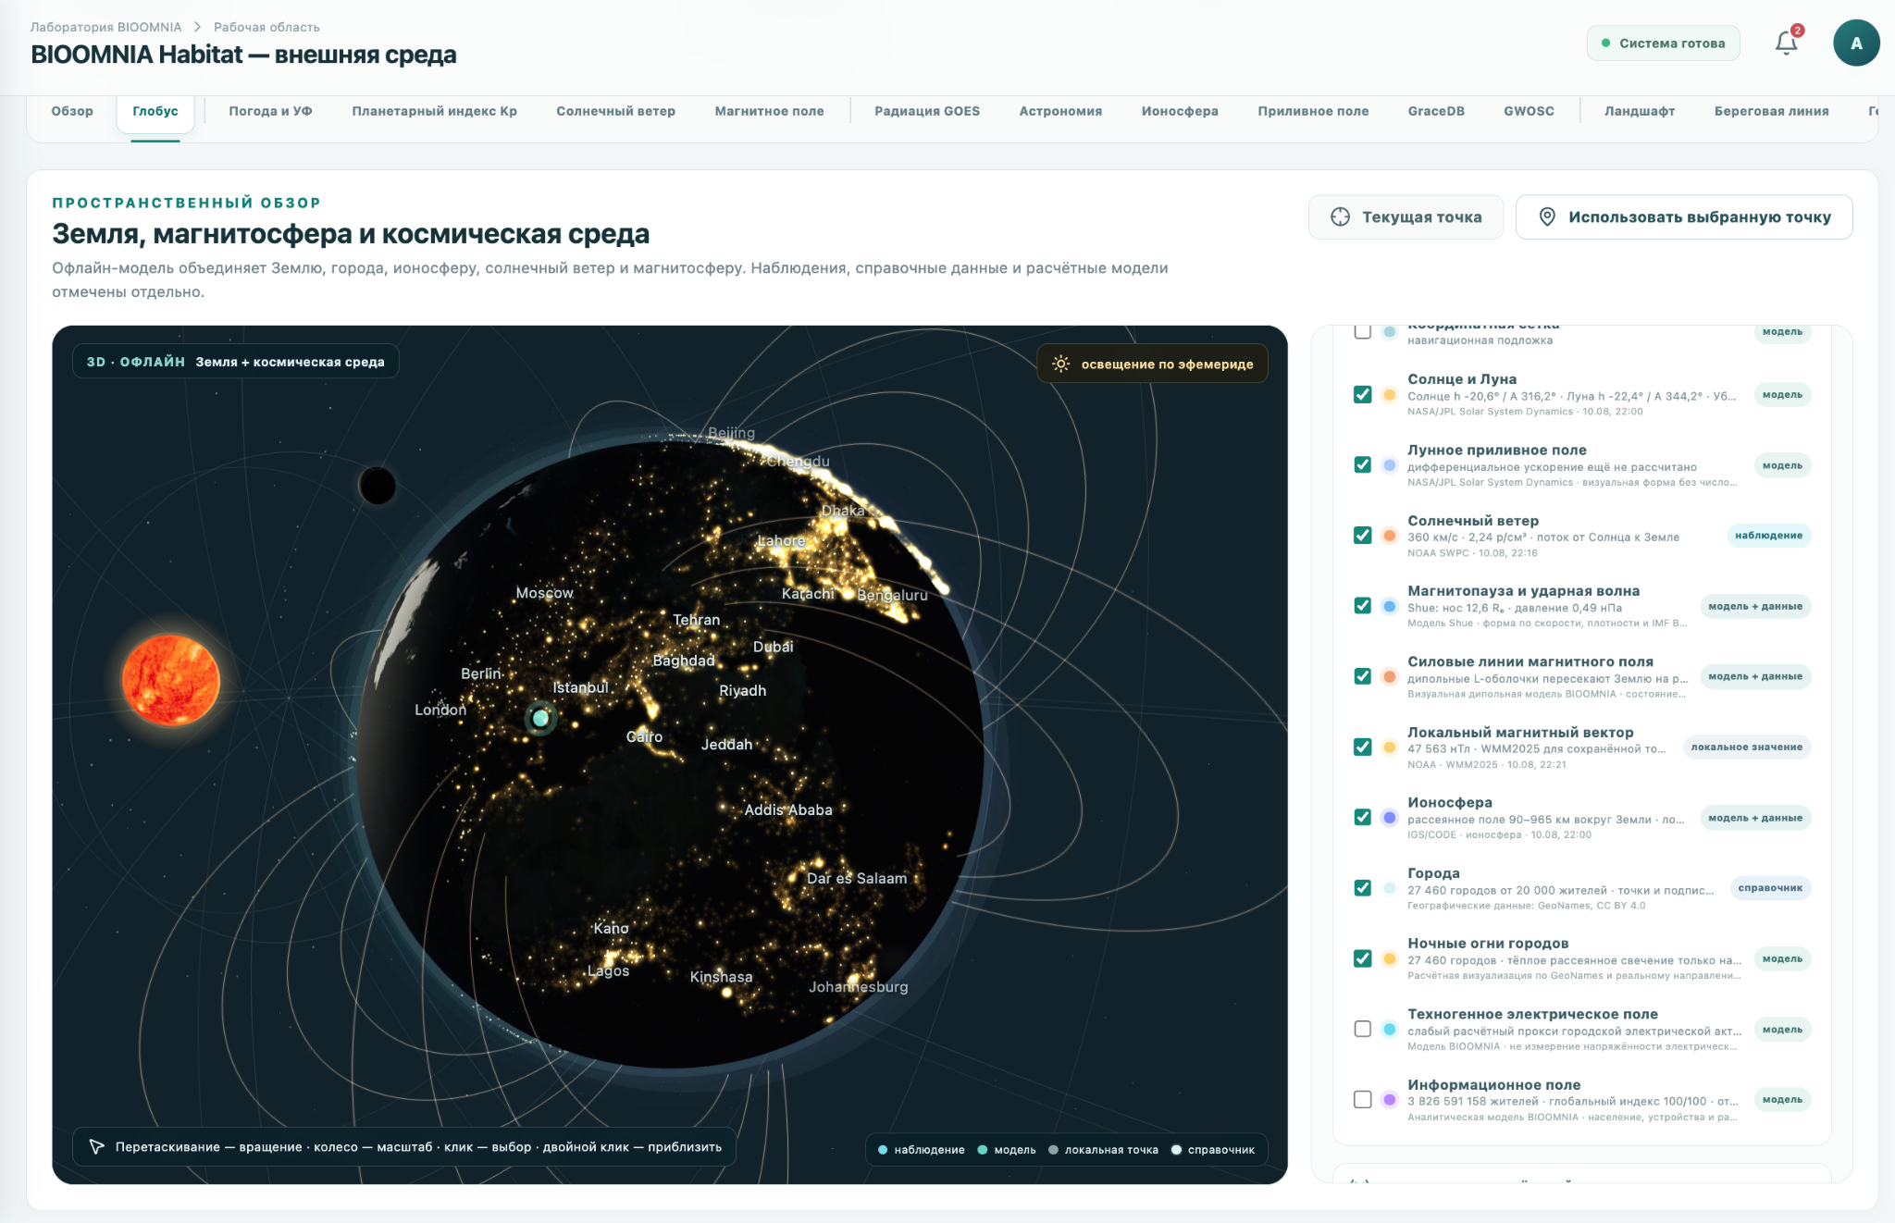Turn off the Ночные огни городов checkbox
The width and height of the screenshot is (1895, 1223).
(1362, 958)
